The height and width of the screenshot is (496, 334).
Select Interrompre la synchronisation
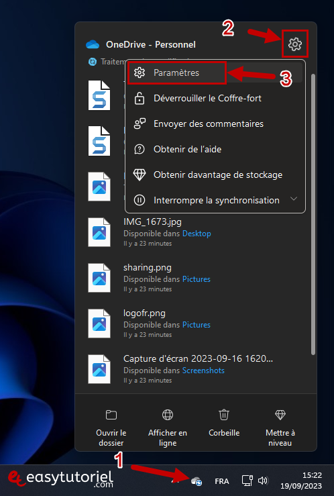(215, 200)
